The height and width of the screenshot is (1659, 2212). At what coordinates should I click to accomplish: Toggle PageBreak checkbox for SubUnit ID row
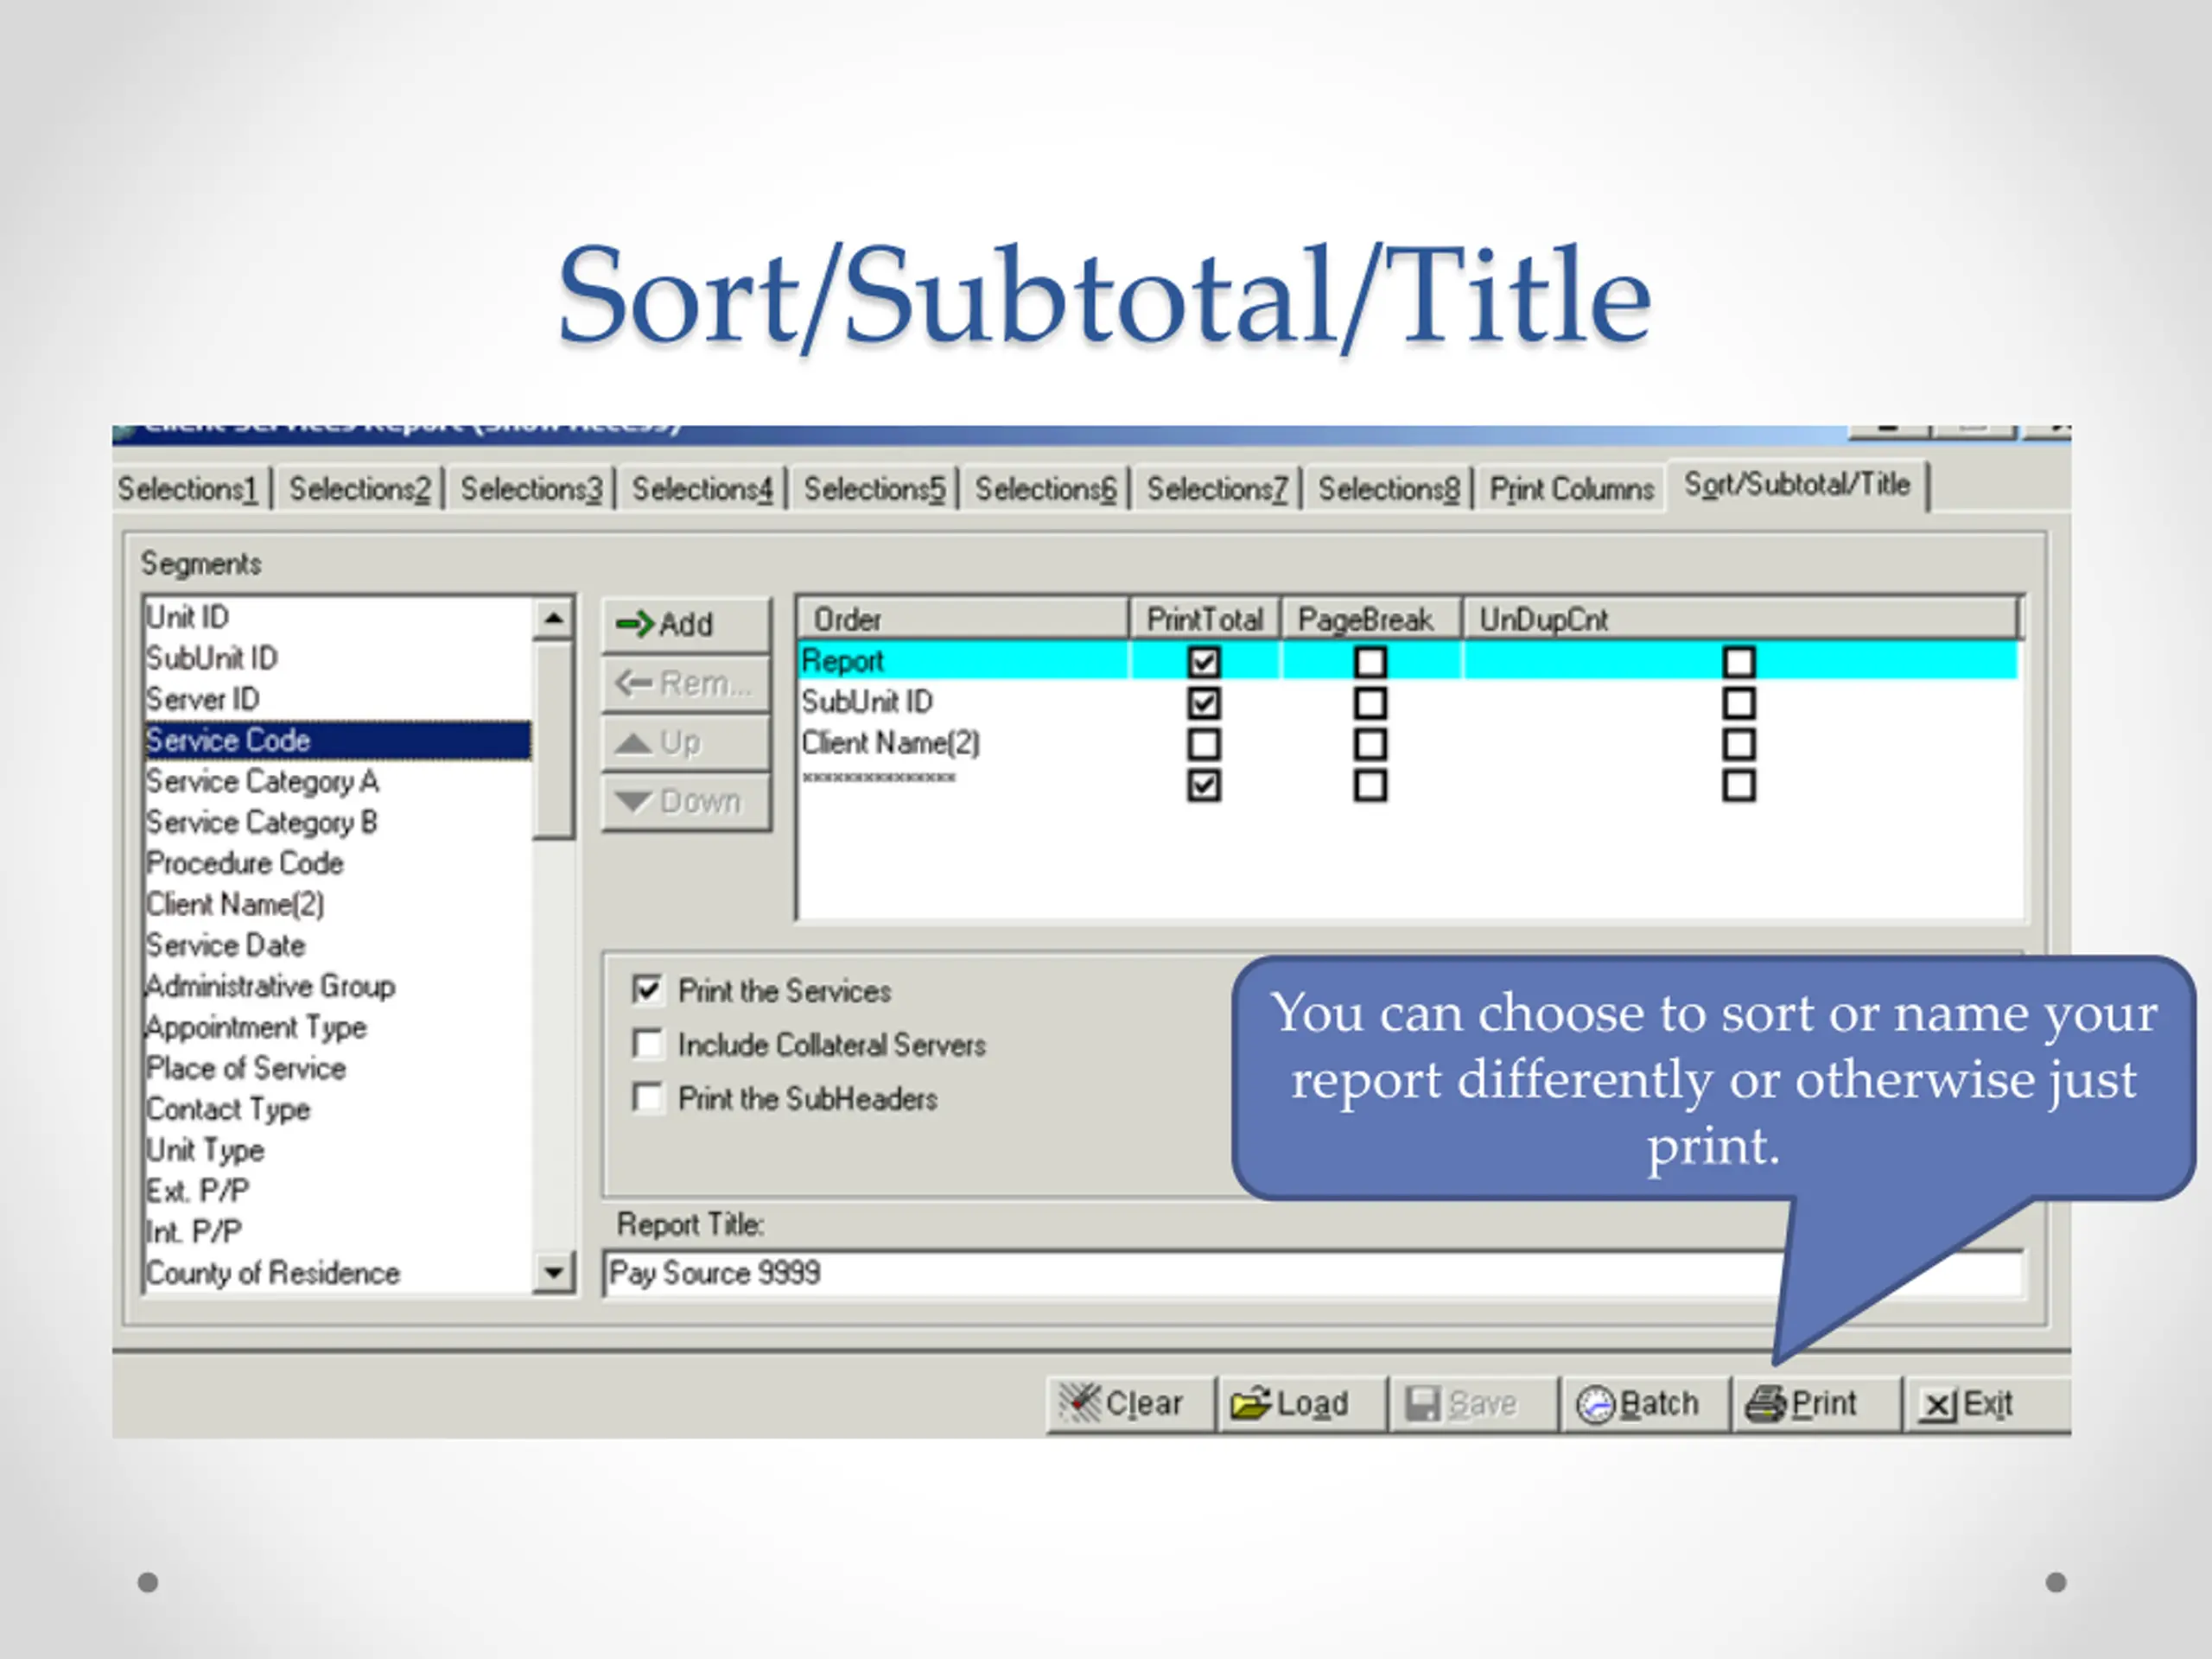1370,703
